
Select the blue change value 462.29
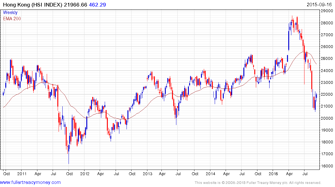point(97,5)
